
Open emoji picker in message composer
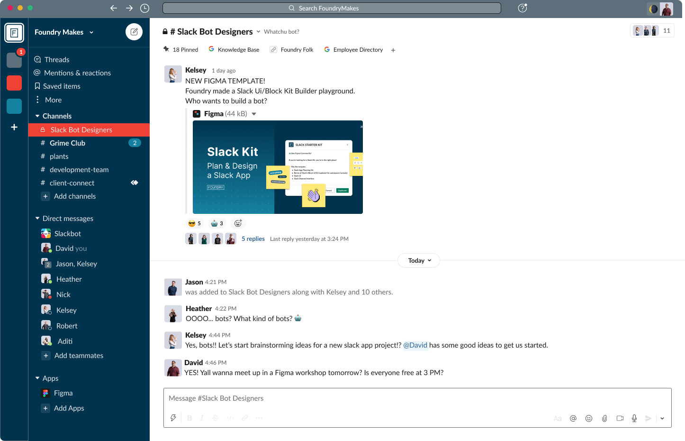pos(589,418)
